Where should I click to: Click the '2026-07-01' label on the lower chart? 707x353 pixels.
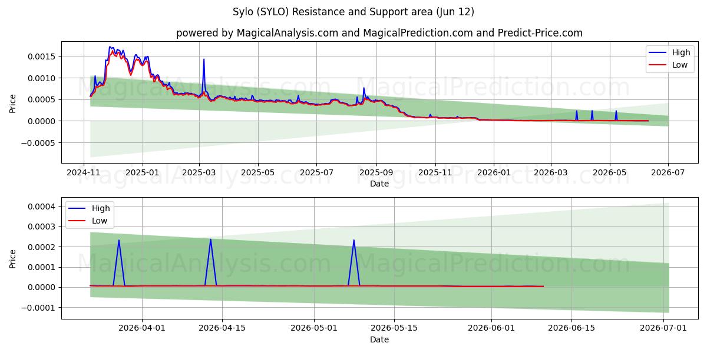click(x=663, y=329)
